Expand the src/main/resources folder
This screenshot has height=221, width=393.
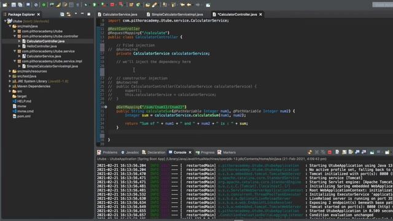[10, 71]
